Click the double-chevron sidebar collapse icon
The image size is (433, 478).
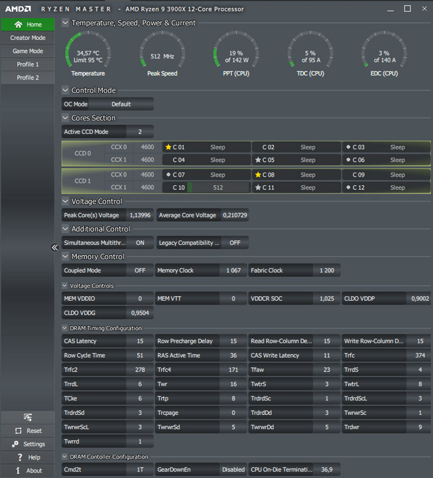point(54,248)
